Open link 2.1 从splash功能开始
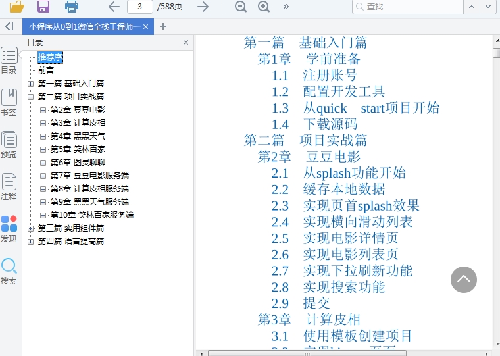This screenshot has width=500, height=356. 339,173
